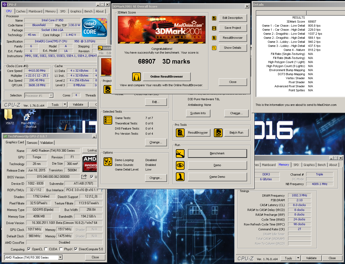Open the About tab in bottom CPU-Z window
This screenshot has width=345, height=264.
pyautogui.click(x=333, y=165)
